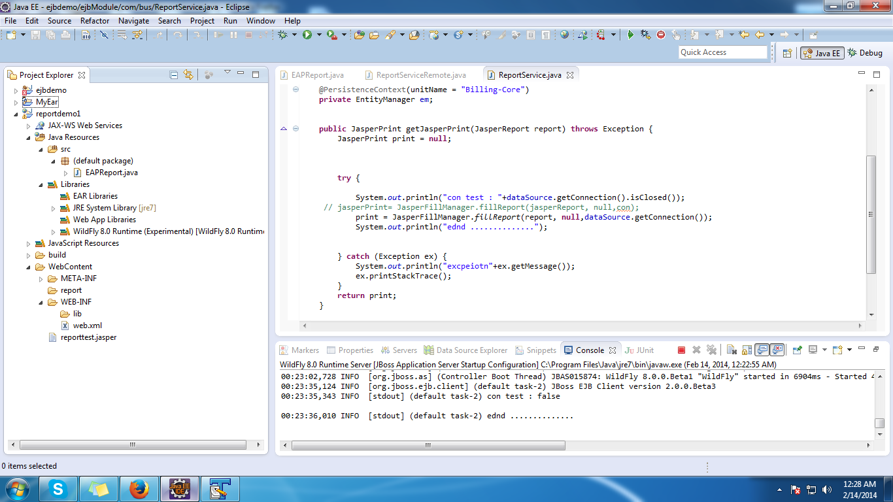This screenshot has height=502, width=893.
Task: Click the Remove All Terminated Launches icon
Action: point(711,350)
